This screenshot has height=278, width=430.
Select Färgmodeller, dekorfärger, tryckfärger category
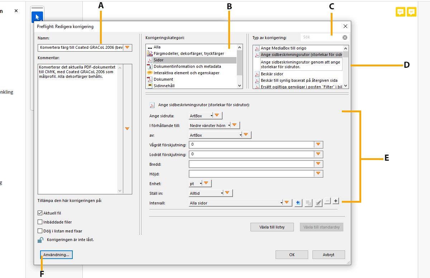(191, 53)
